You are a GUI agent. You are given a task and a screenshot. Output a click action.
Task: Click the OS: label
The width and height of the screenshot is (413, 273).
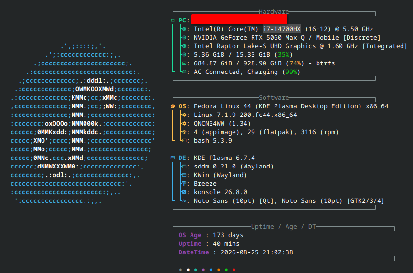[x=184, y=106]
